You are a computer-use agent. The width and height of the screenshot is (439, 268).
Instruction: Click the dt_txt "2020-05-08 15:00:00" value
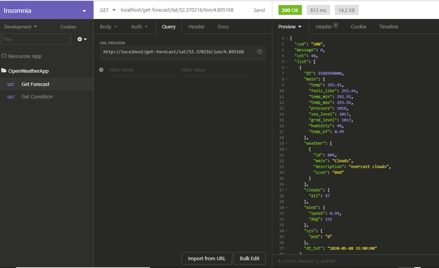point(352,248)
